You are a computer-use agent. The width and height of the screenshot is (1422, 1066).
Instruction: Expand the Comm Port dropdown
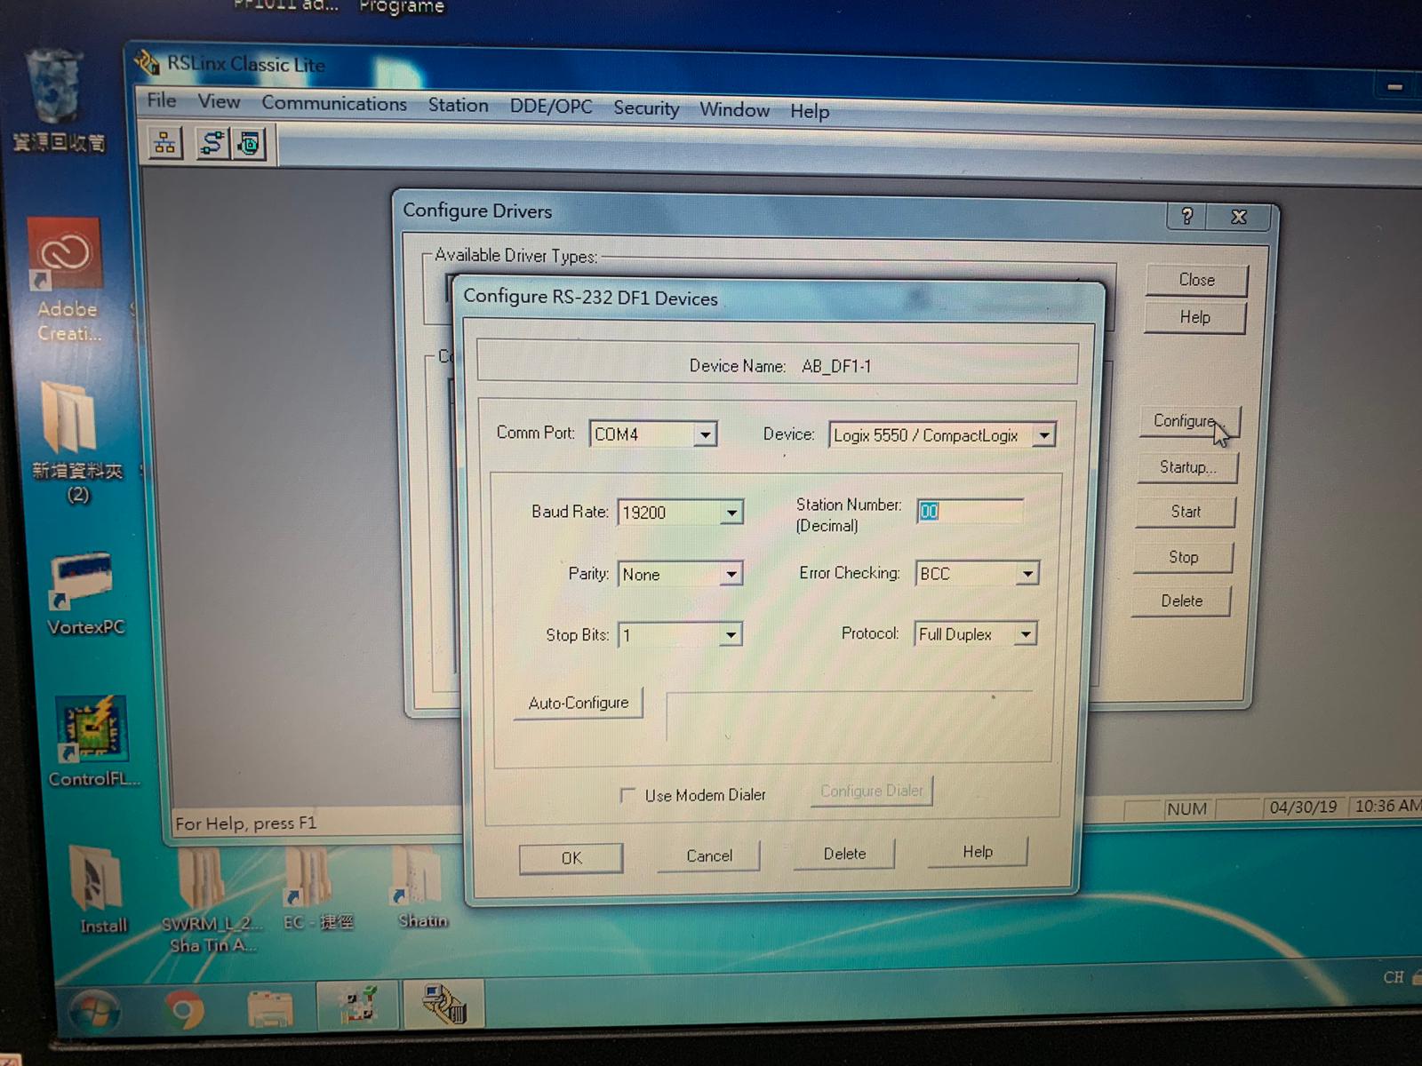705,434
